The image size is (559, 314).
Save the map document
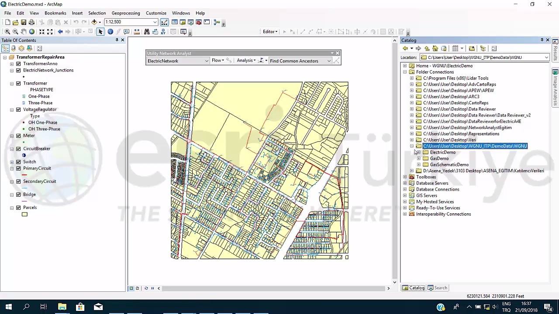pyautogui.click(x=24, y=22)
